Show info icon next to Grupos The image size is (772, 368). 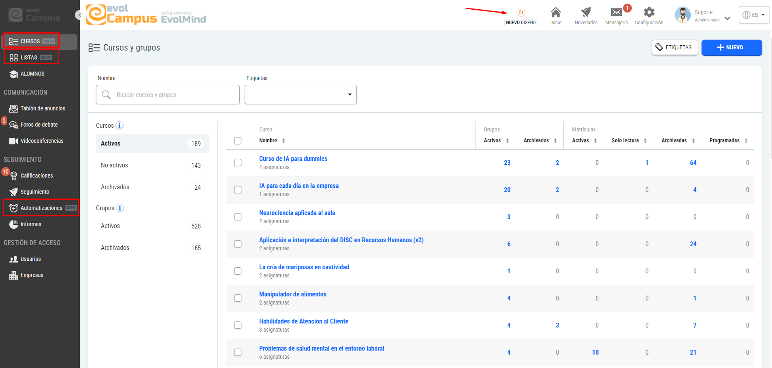[120, 208]
